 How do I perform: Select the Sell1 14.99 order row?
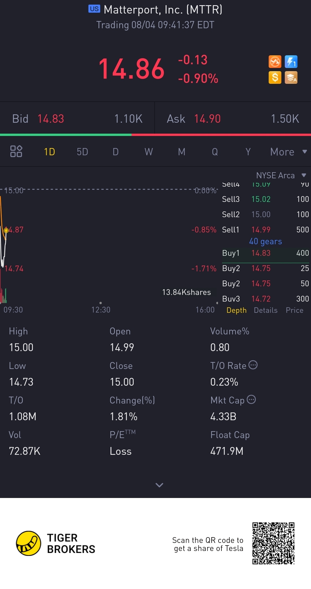tap(266, 230)
